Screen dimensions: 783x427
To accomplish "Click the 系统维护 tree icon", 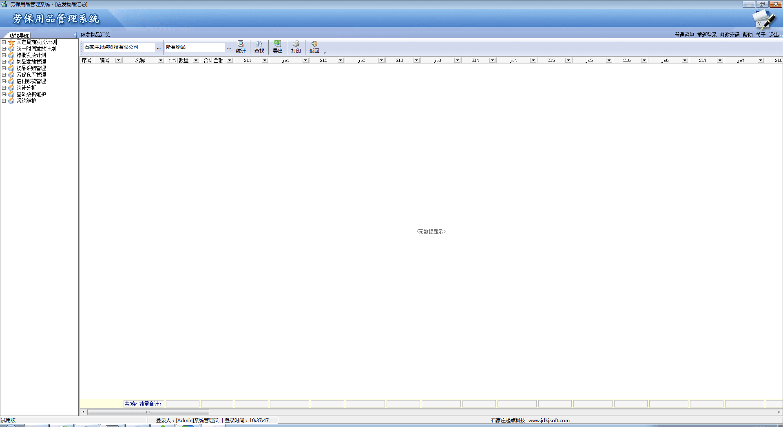I will tap(11, 101).
